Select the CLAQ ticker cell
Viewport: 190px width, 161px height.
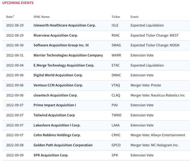(x=116, y=95)
